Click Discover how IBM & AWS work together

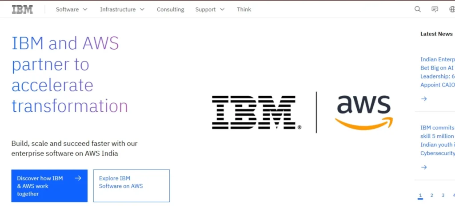[49, 186]
